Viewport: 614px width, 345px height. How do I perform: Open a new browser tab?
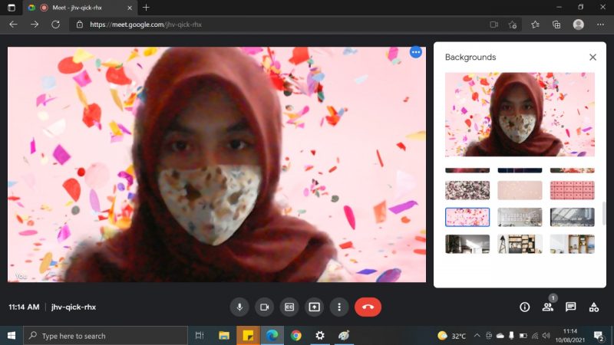pyautogui.click(x=146, y=8)
